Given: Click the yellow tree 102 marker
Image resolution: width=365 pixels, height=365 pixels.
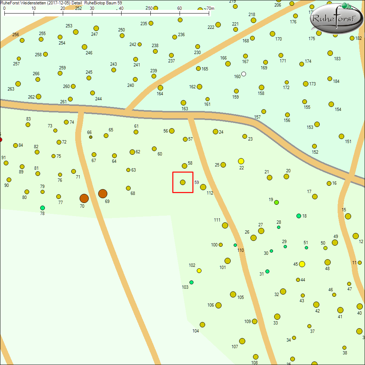Looking at the screenshot, I should coord(199,270).
